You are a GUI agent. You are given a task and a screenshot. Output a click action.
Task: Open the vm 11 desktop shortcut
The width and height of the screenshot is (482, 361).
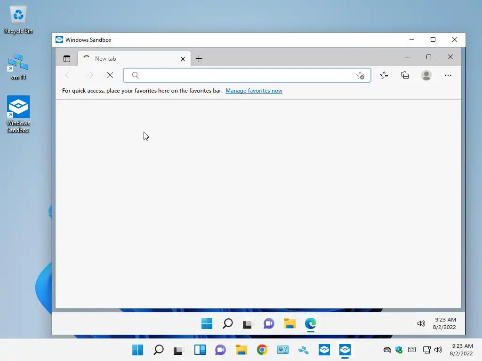pyautogui.click(x=18, y=66)
